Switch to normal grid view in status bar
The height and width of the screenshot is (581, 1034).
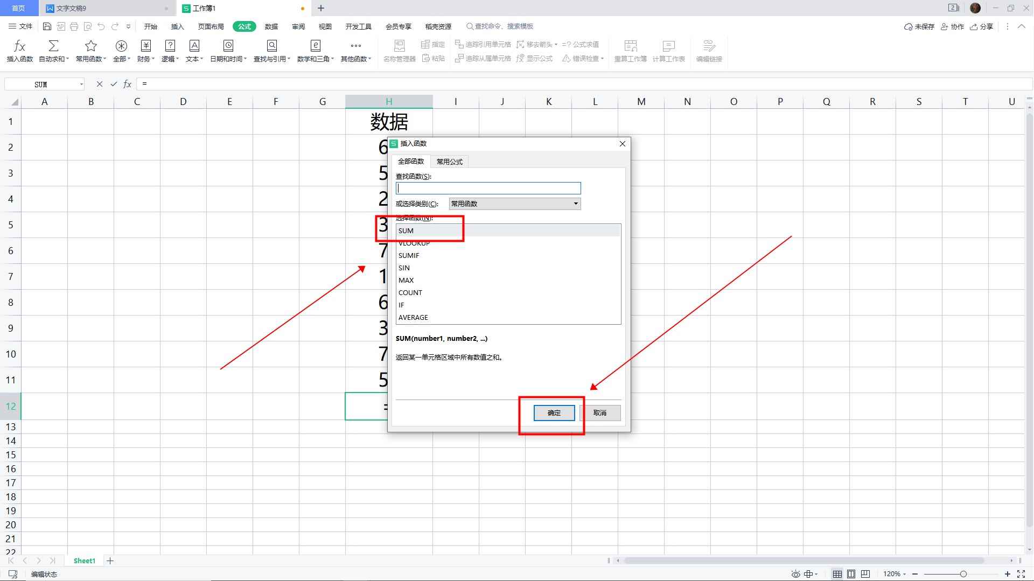pos(837,574)
